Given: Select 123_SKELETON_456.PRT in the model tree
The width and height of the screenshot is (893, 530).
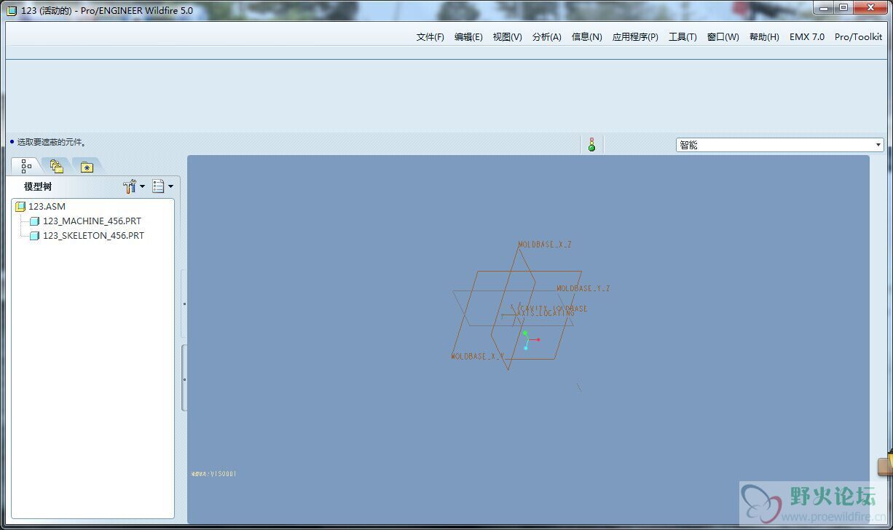Looking at the screenshot, I should tap(93, 236).
